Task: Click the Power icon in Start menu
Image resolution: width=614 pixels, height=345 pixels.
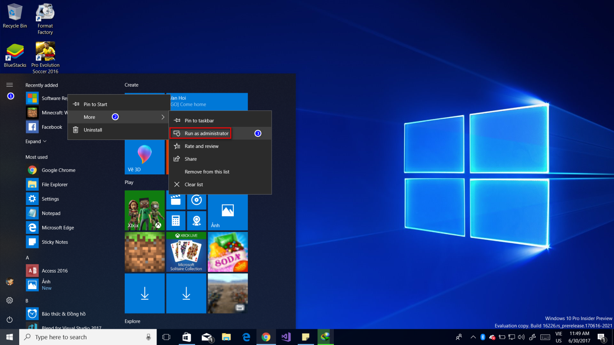Action: pyautogui.click(x=10, y=319)
